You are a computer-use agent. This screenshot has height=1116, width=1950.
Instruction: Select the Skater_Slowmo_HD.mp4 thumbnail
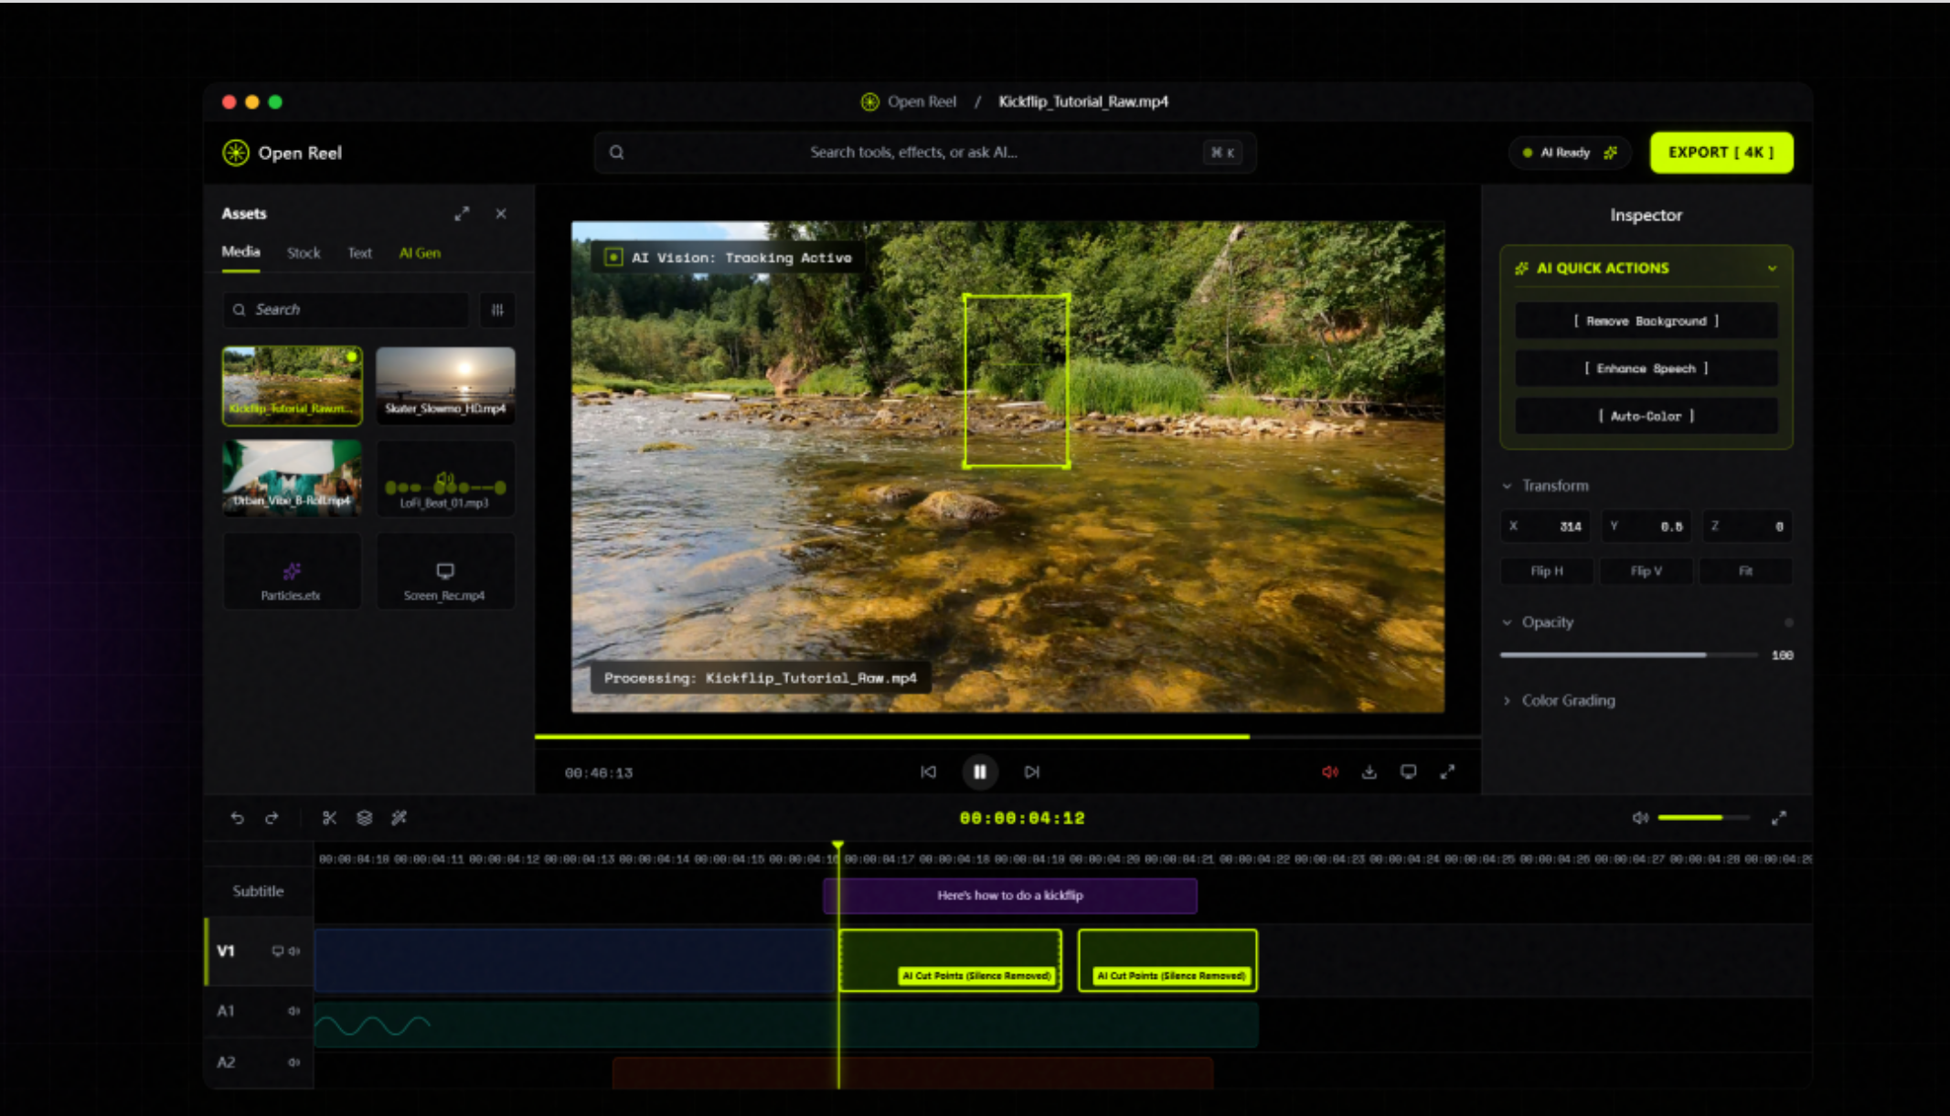[445, 386]
